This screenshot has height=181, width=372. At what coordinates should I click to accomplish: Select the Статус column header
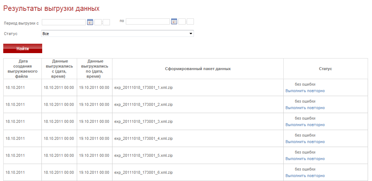pyautogui.click(x=325, y=69)
